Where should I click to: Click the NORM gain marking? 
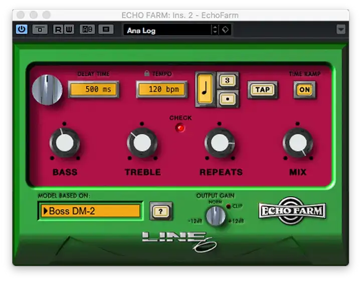pos(215,202)
